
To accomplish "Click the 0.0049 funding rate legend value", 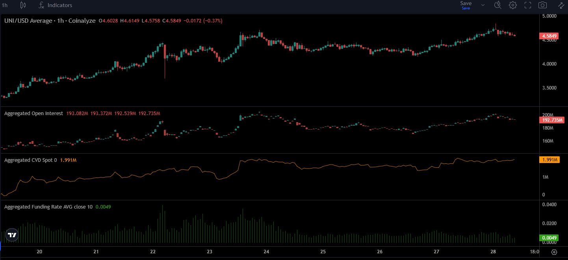I will point(103,207).
